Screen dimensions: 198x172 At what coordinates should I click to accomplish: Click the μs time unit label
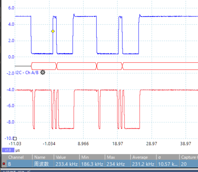click(x=18, y=150)
